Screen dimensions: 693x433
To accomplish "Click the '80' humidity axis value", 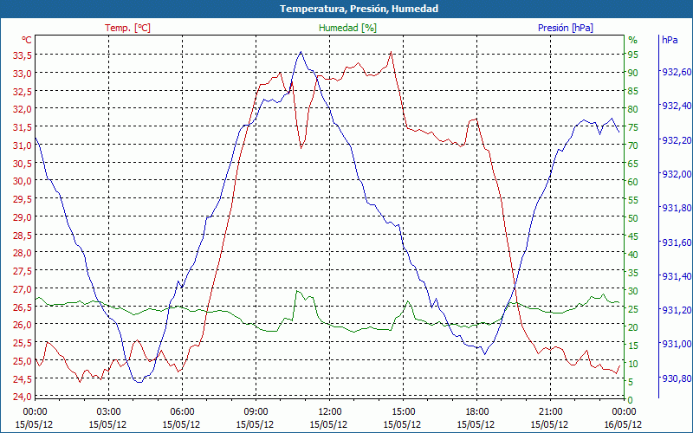I will 633,109.
